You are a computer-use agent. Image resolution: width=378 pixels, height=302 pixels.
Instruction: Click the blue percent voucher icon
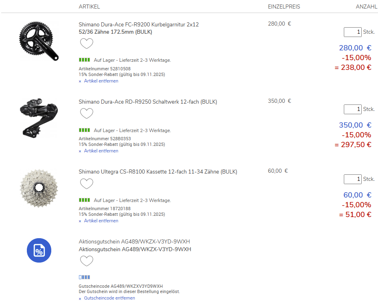(x=39, y=250)
